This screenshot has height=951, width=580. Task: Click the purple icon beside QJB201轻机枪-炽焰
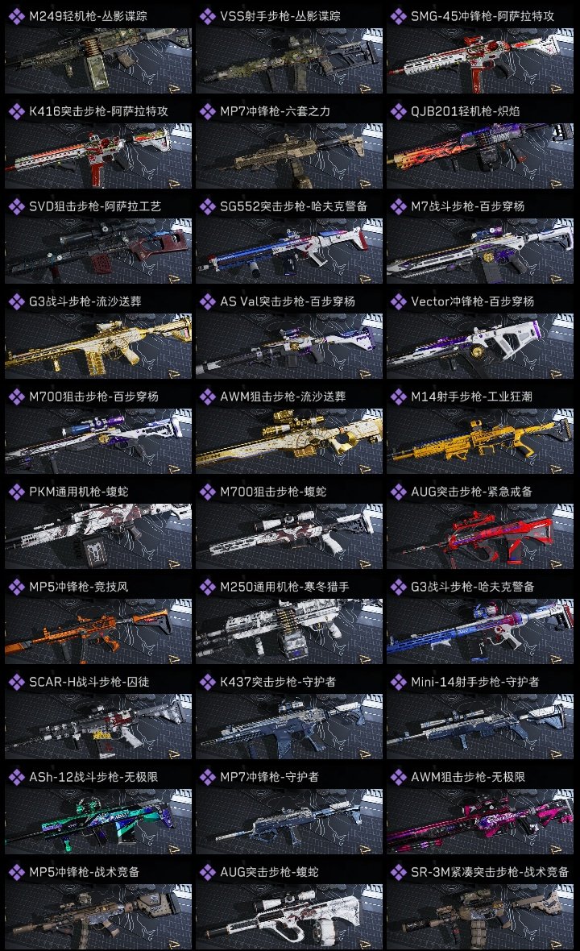pyautogui.click(x=398, y=111)
